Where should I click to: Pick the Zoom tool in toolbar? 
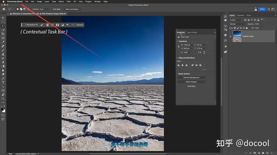(x=3, y=98)
